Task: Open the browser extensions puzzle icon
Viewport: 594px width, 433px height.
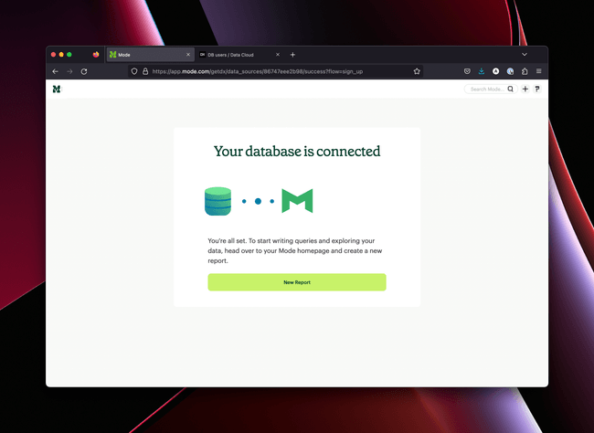Action: pos(525,71)
